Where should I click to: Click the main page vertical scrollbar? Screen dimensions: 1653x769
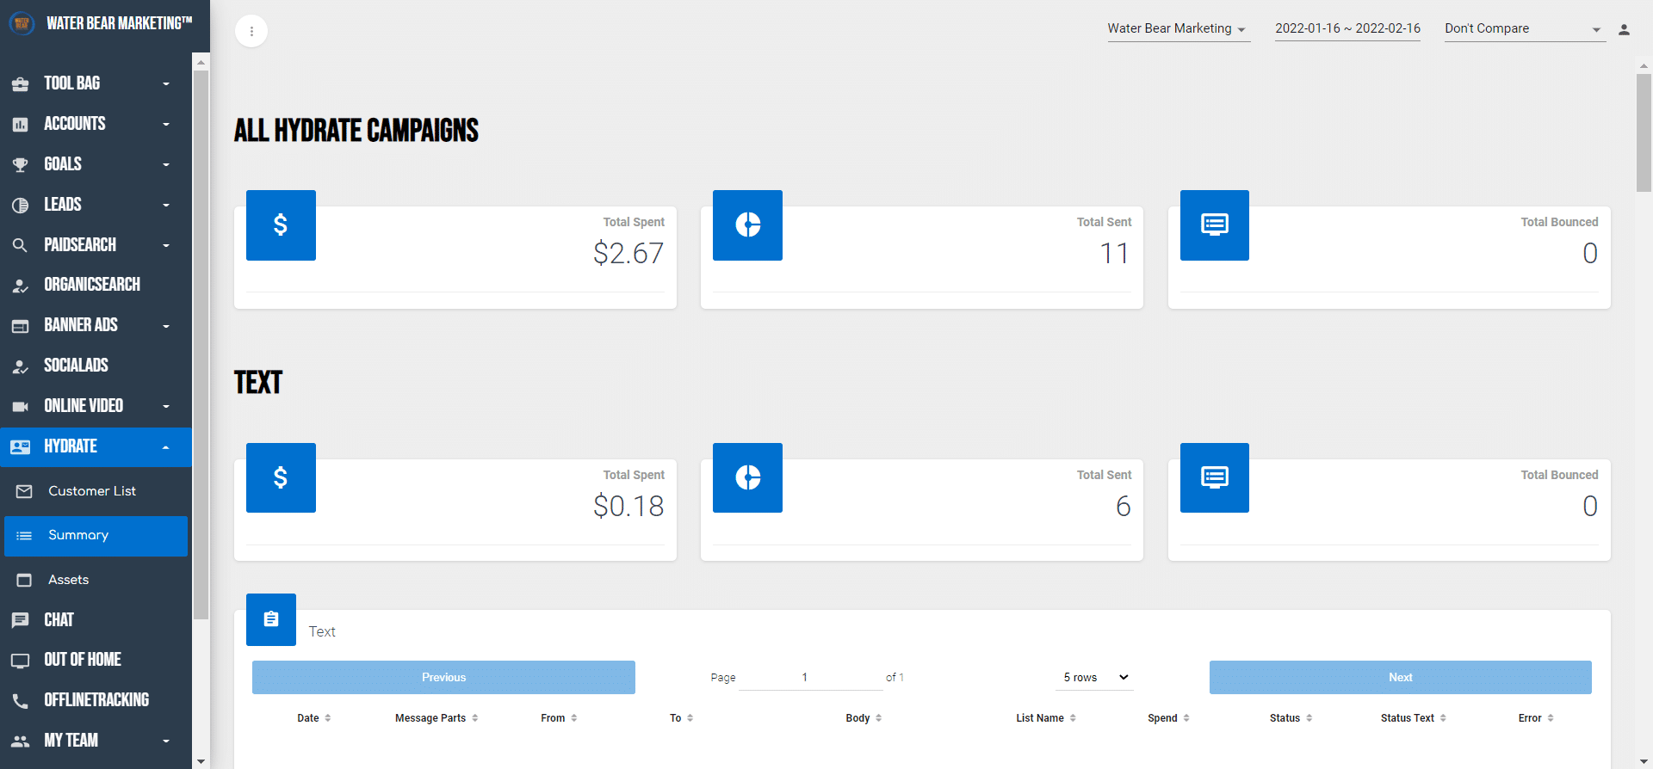[1644, 132]
